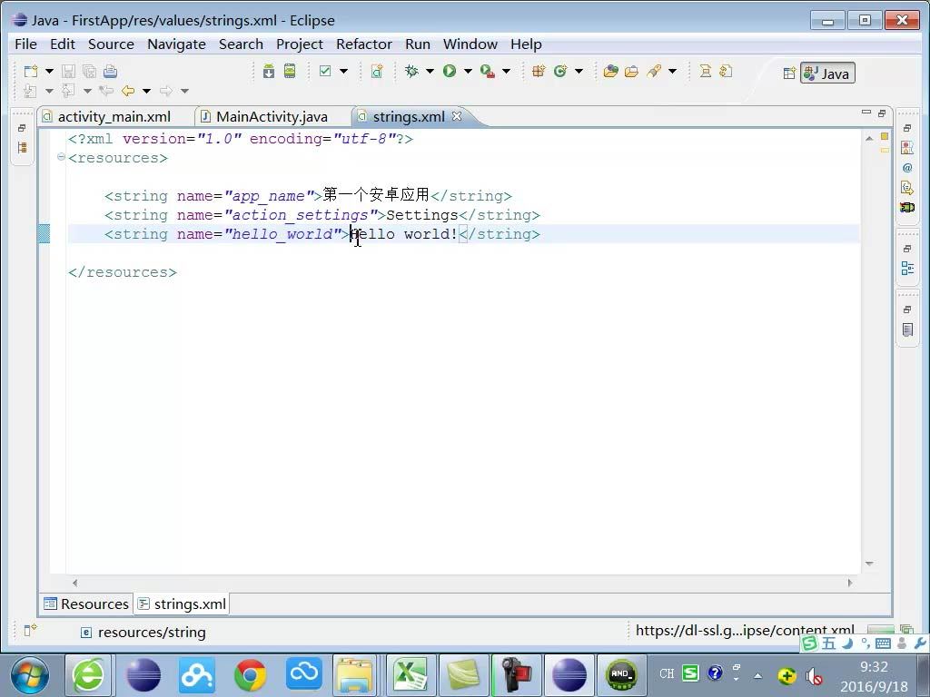Open File Explorer folder on taskbar
Image resolution: width=930 pixels, height=697 pixels.
(354, 674)
